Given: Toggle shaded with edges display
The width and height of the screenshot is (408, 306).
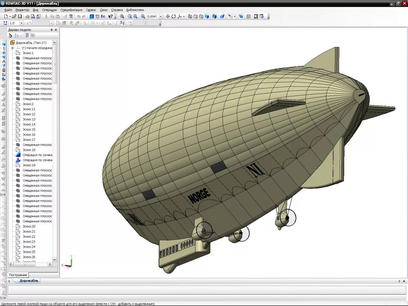Looking at the screenshot, I should (x=215, y=16).
